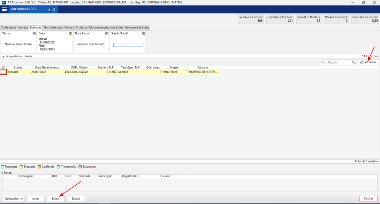Open the Razão Social filter funnel icon
The width and height of the screenshot is (380, 204).
(x=143, y=34)
